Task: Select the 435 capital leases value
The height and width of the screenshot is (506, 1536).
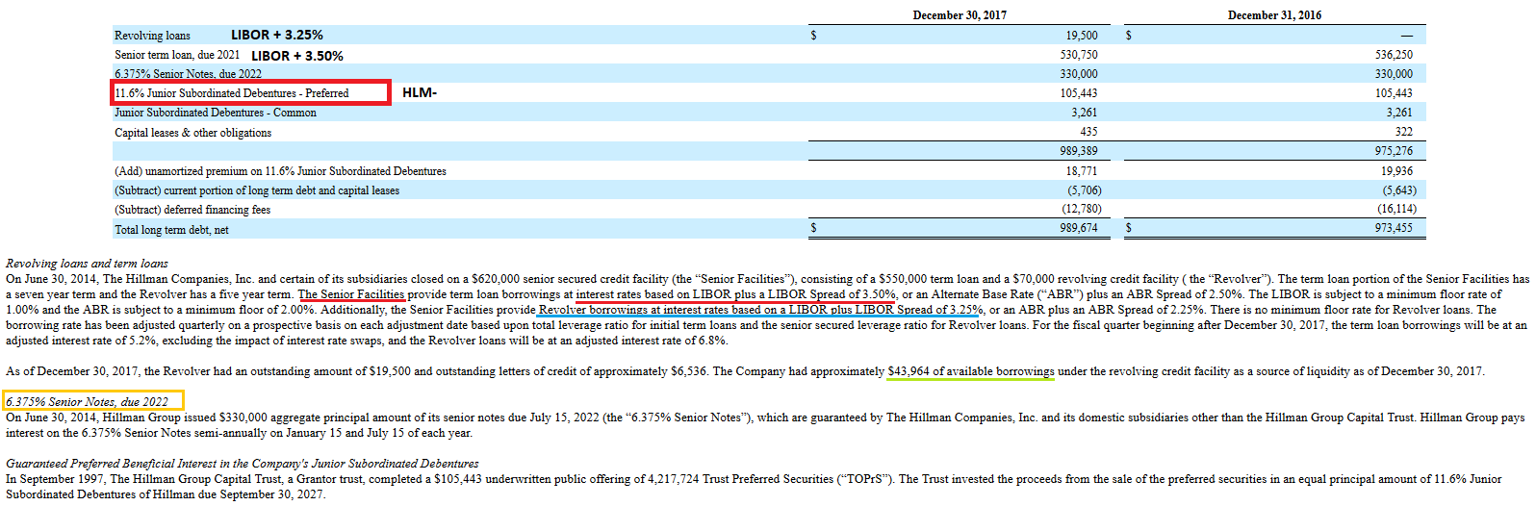Action: pos(1088,132)
